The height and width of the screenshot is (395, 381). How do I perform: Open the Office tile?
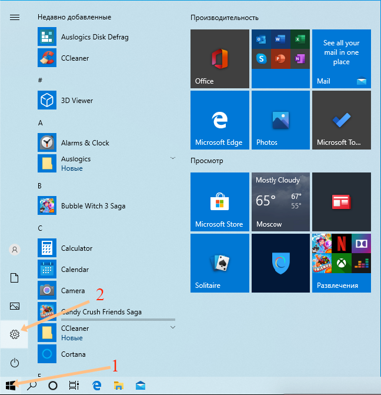220,59
